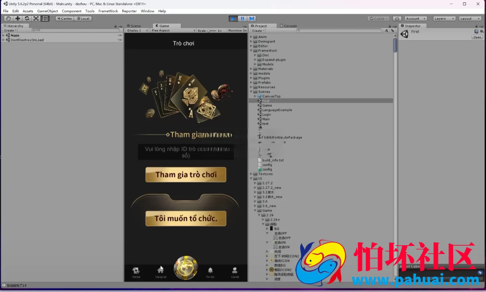Screen dimensions: 486x292
Task: Open the Layers dropdown
Action: [x=444, y=19]
